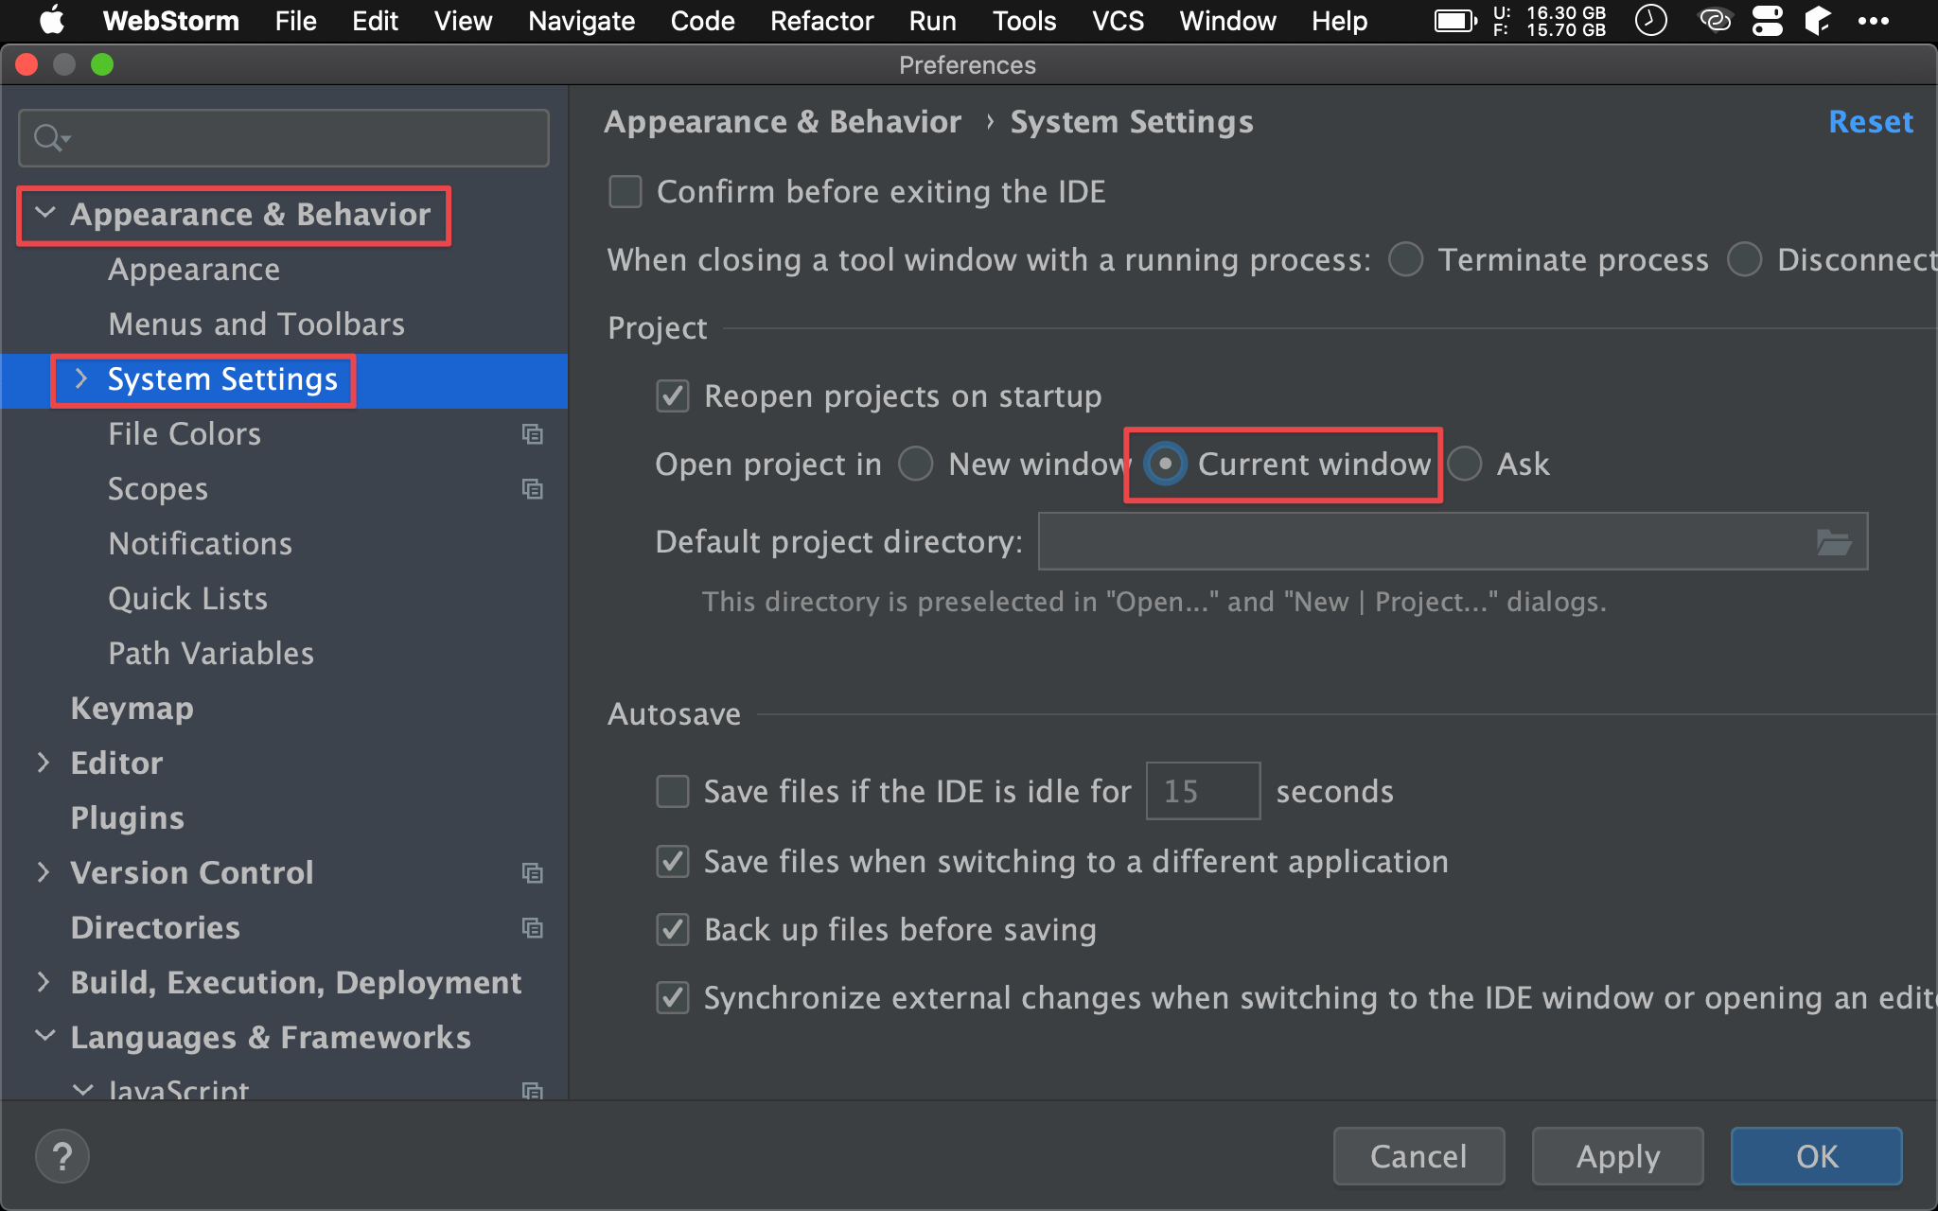Screen dimensions: 1938x1211
Task: Expand the Editor settings section
Action: [x=44, y=763]
